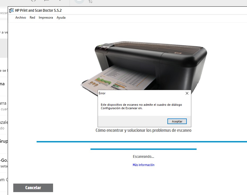Open the Impresora menu

coord(46,18)
